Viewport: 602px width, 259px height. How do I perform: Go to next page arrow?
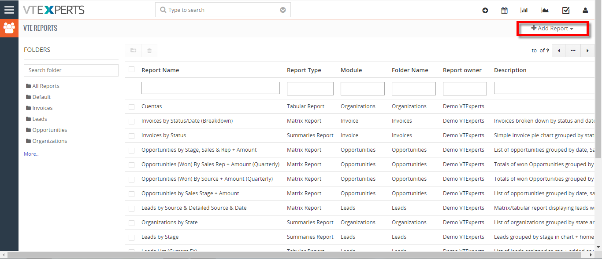pyautogui.click(x=587, y=51)
